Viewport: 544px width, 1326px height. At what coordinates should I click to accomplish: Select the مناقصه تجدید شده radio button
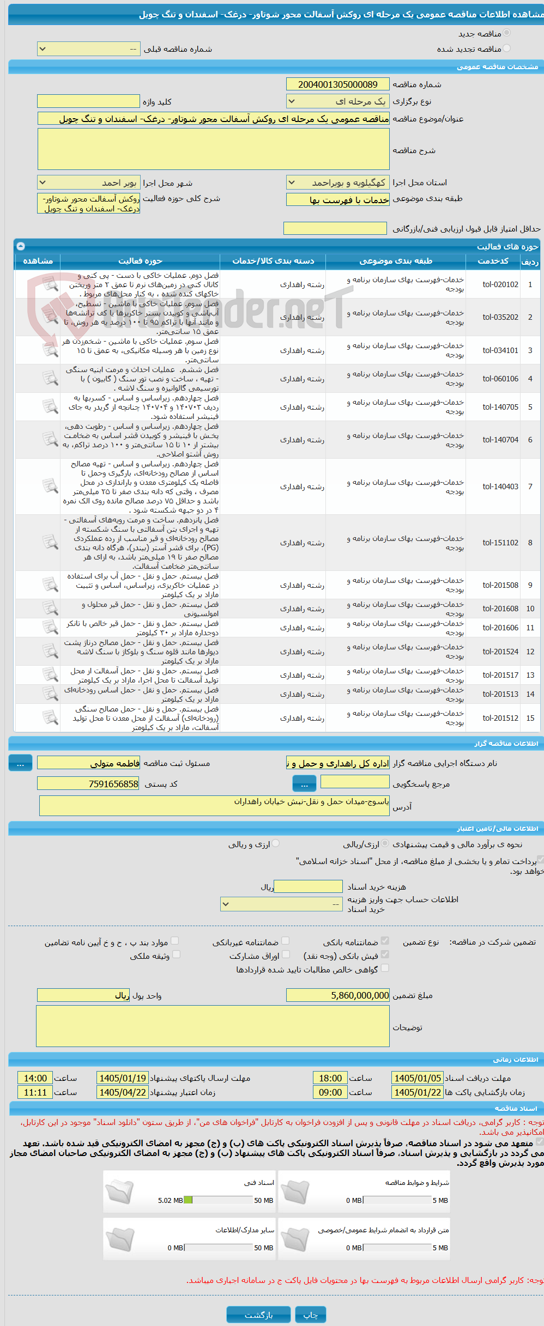pyautogui.click(x=507, y=48)
